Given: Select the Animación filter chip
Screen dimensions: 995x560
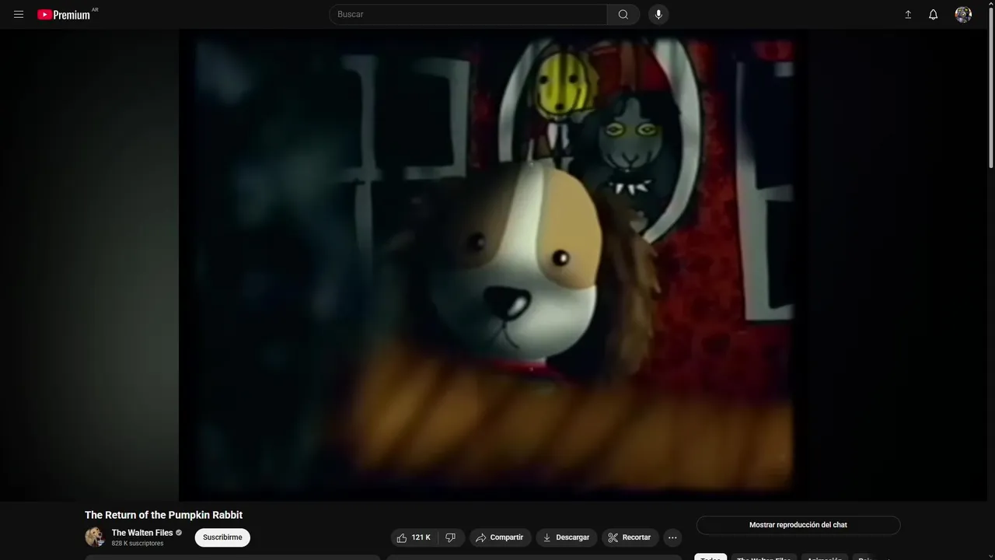Looking at the screenshot, I should [x=825, y=557].
